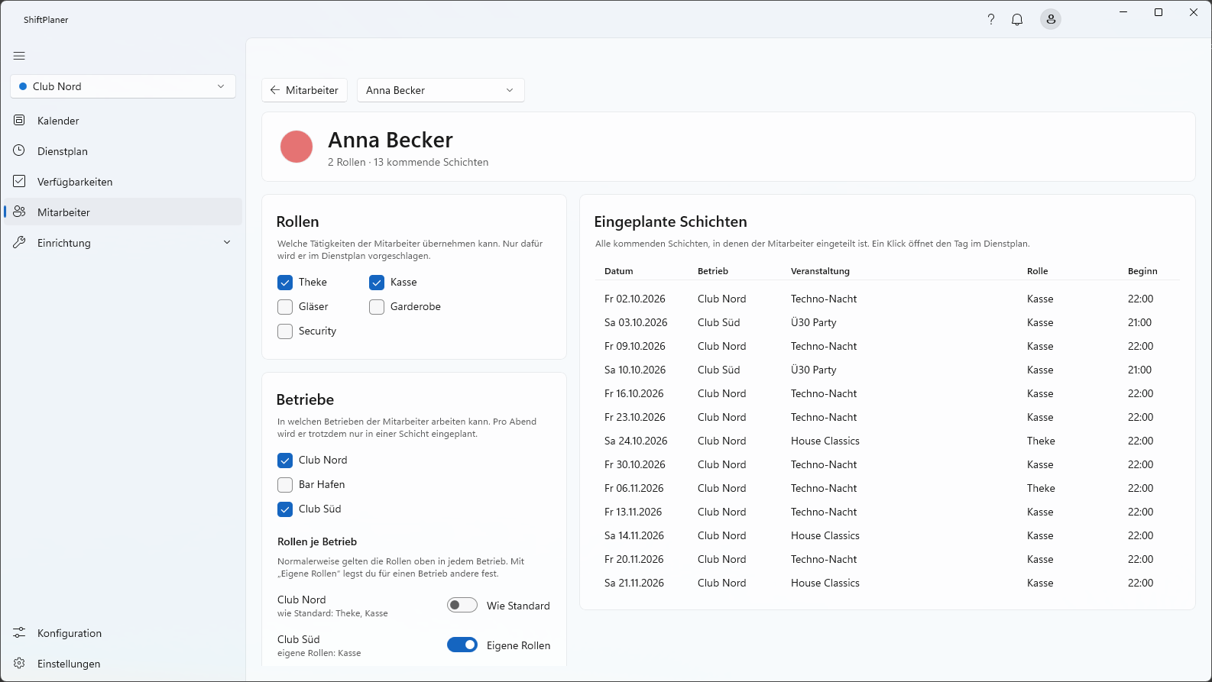Screen dimensions: 1212x682
Task: Open the Sa 21.11.2026 House Classics shift
Action: 887,583
